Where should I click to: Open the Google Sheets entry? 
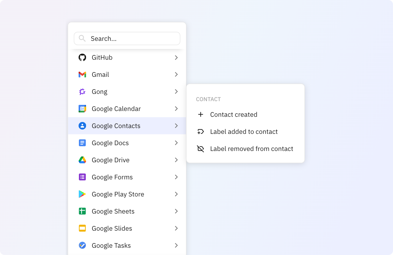(x=127, y=211)
